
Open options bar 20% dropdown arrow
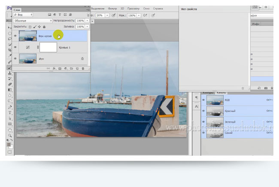tap(107, 15)
